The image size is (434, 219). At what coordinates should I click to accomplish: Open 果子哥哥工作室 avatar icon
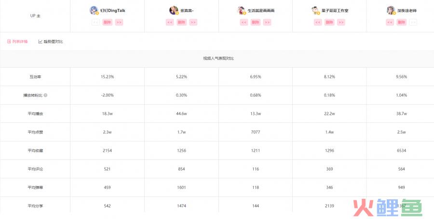click(x=315, y=10)
